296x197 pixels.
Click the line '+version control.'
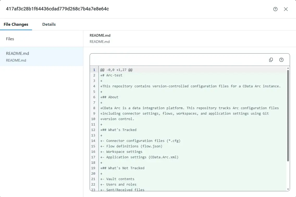click(117, 119)
